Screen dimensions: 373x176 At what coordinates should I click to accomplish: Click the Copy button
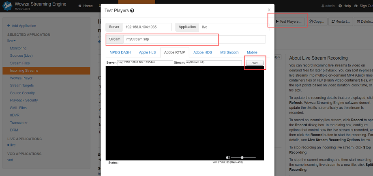pyautogui.click(x=317, y=21)
